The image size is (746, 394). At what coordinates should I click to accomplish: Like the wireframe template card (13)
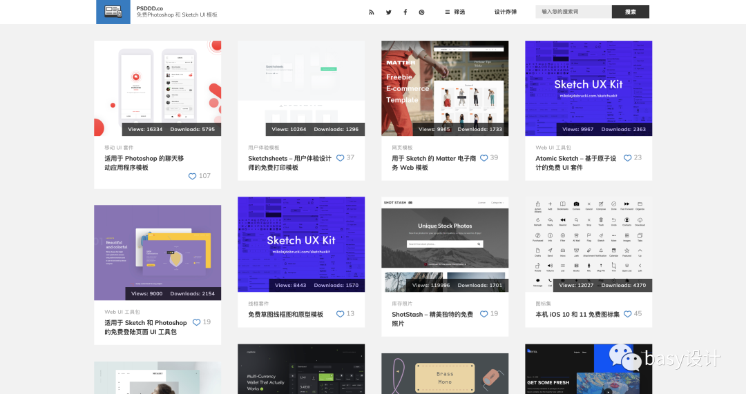tap(340, 314)
